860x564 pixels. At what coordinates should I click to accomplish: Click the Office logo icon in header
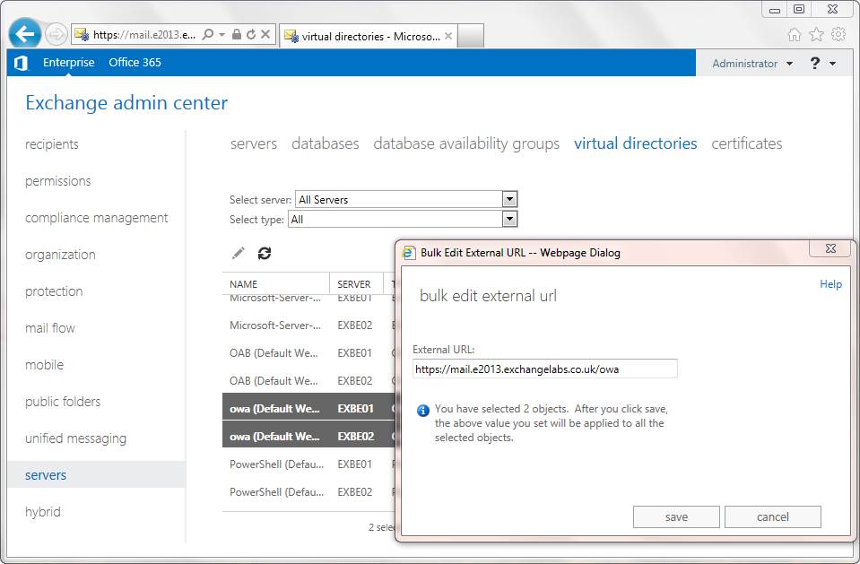(x=22, y=63)
